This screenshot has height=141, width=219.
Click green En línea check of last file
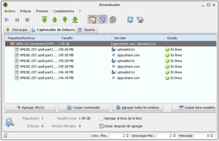pyautogui.click(x=167, y=78)
